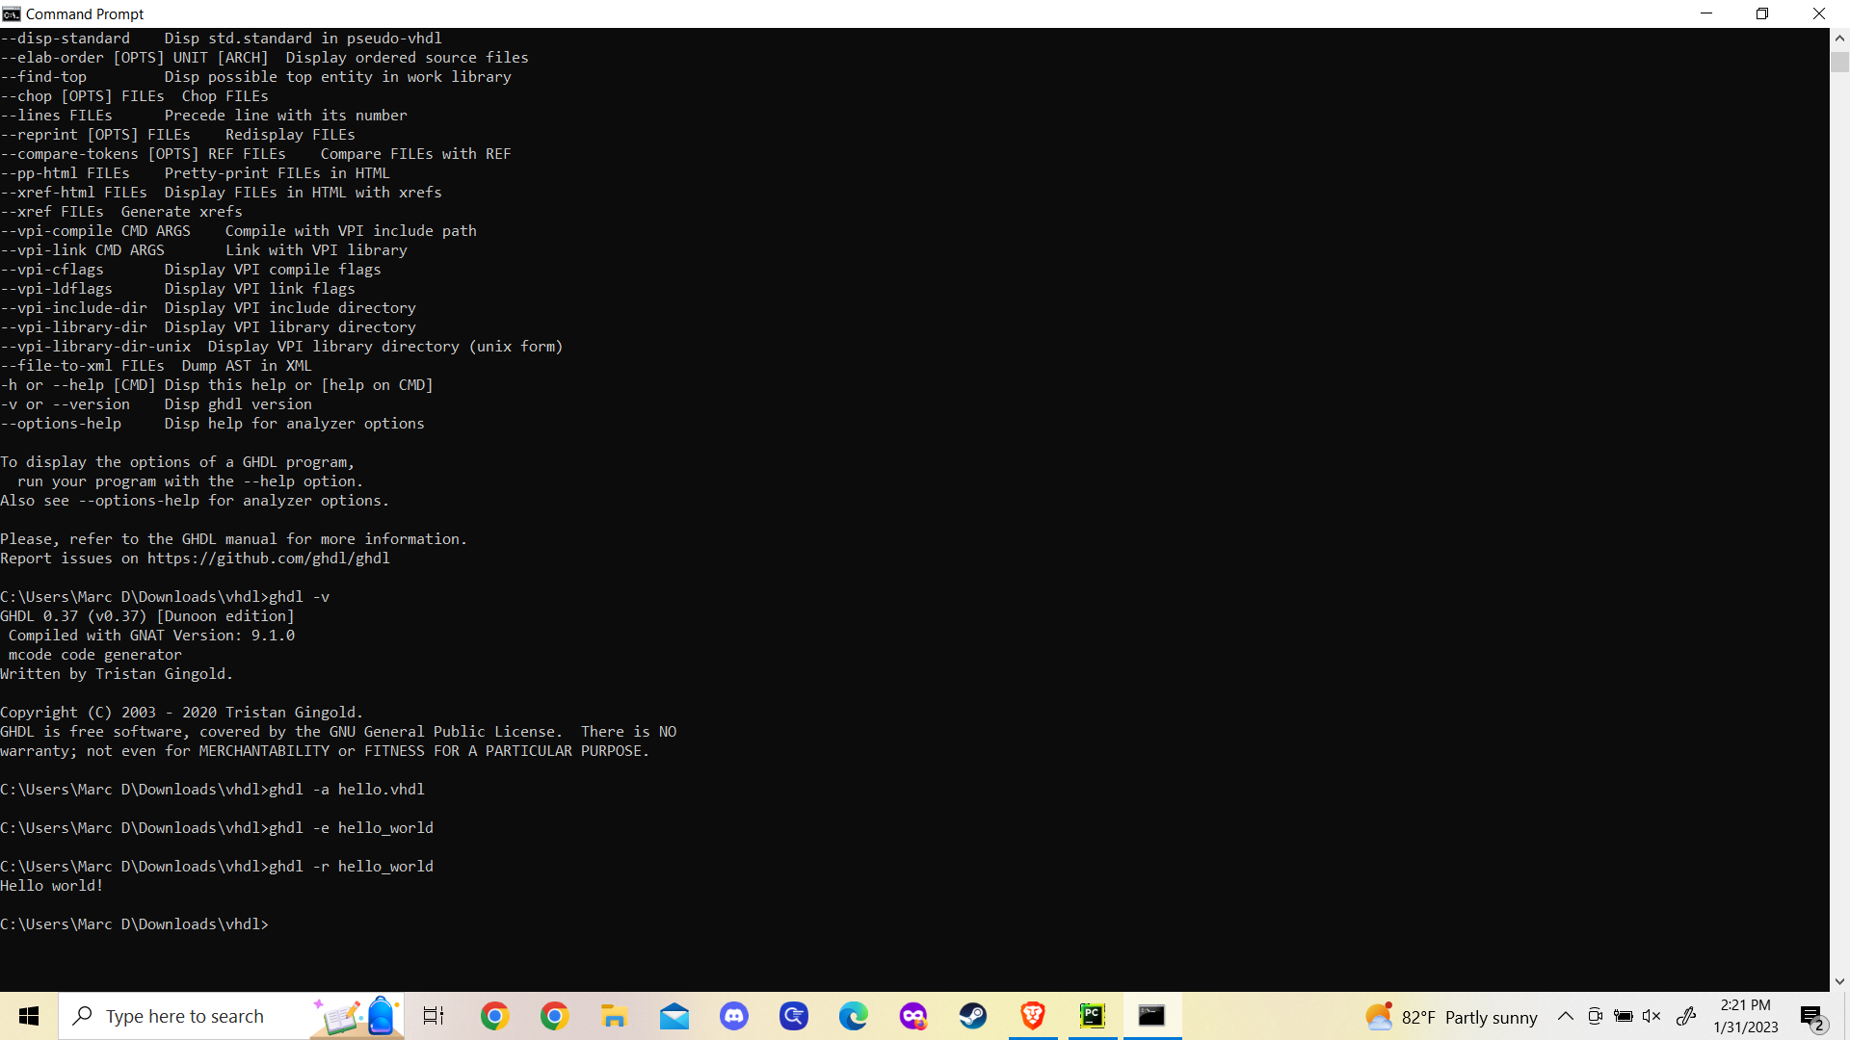Open PyCharm from the taskbar

click(x=1093, y=1016)
